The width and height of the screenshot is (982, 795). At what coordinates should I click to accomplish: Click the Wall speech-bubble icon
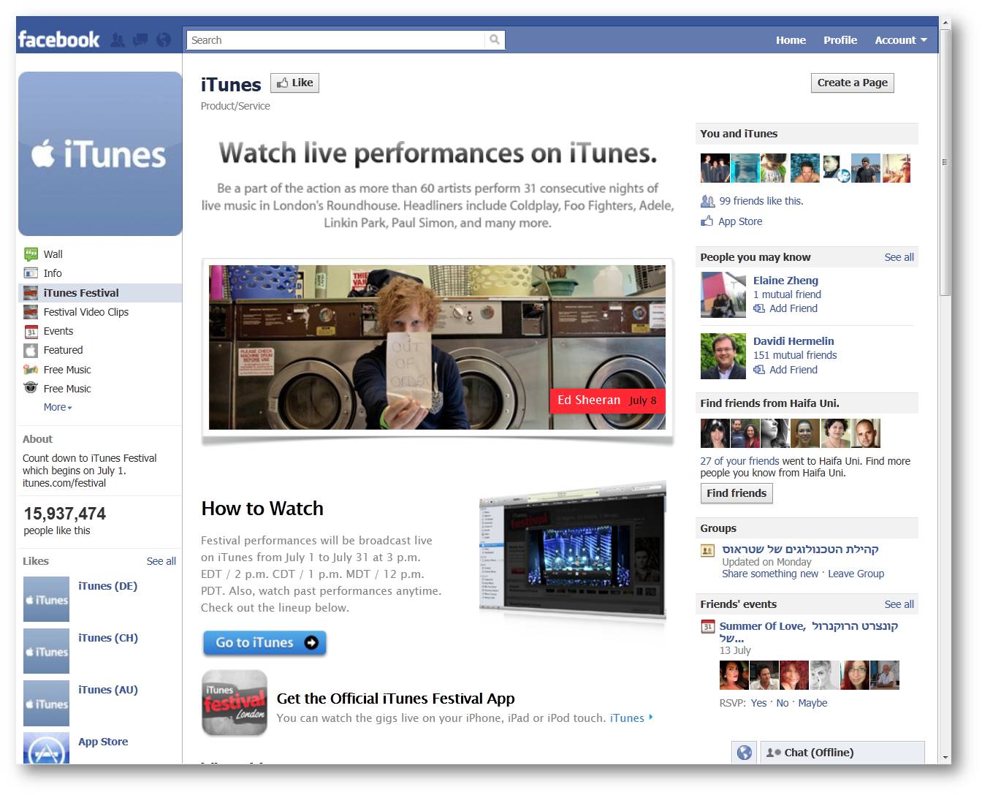31,254
